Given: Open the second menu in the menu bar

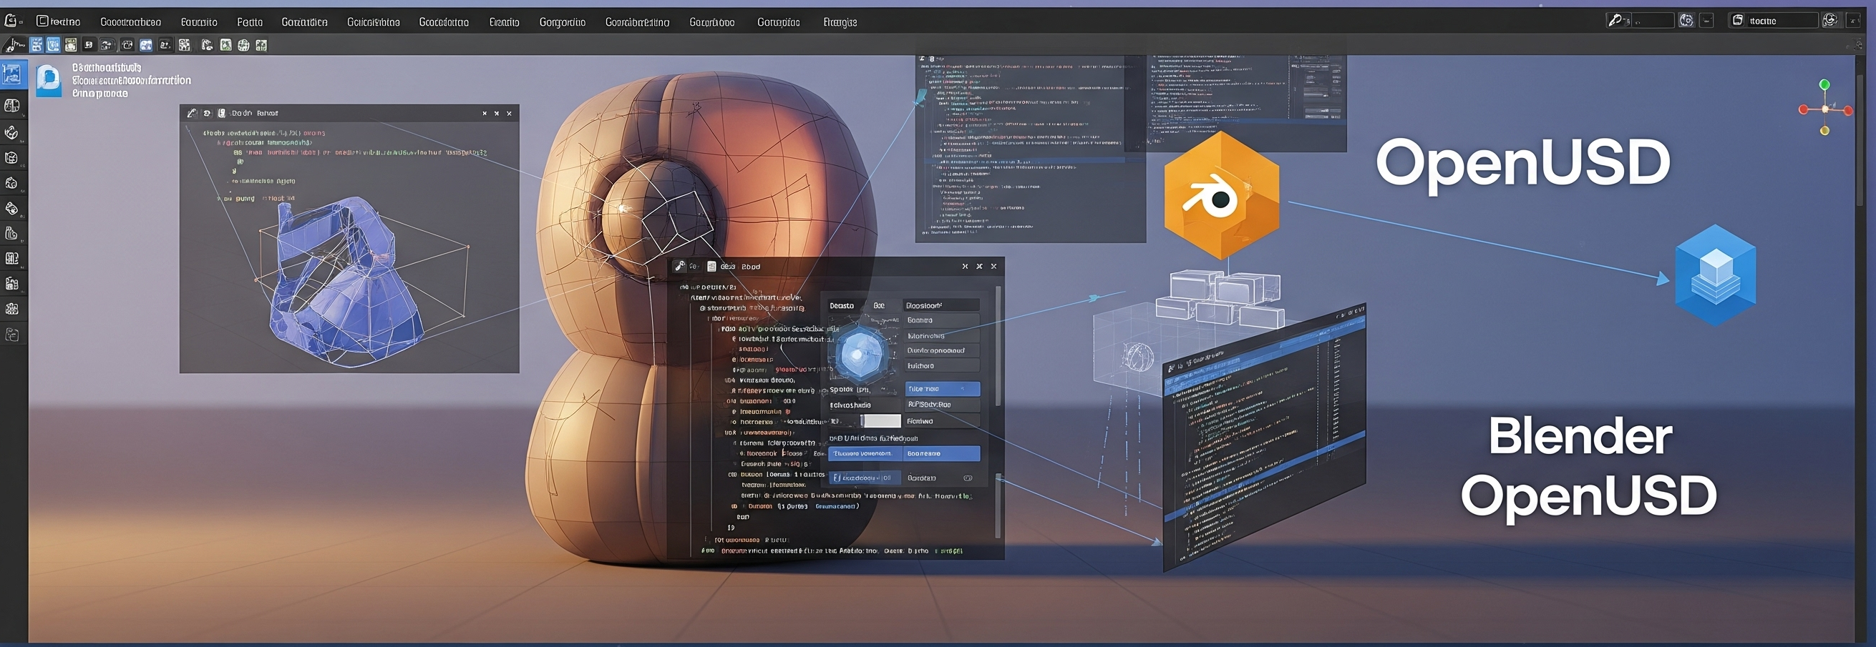Looking at the screenshot, I should coord(130,22).
